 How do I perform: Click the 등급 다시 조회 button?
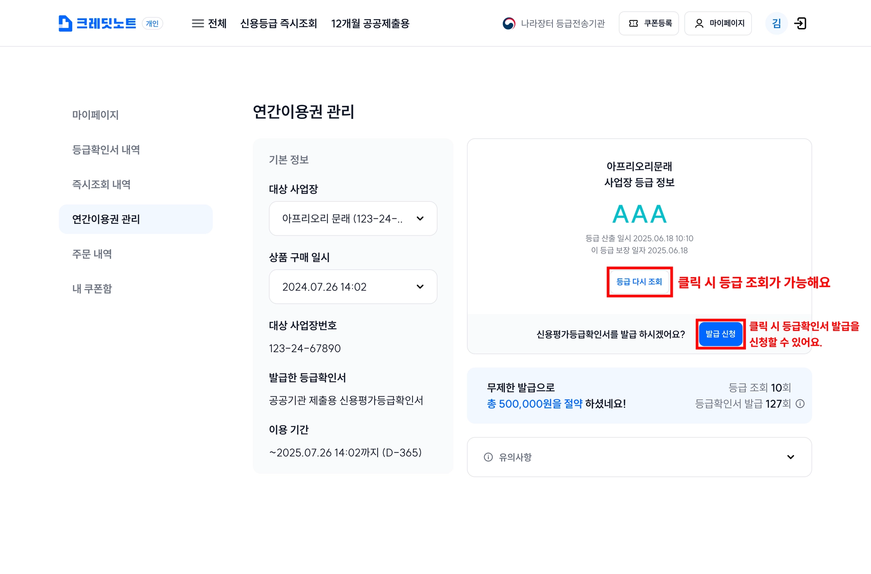[639, 282]
